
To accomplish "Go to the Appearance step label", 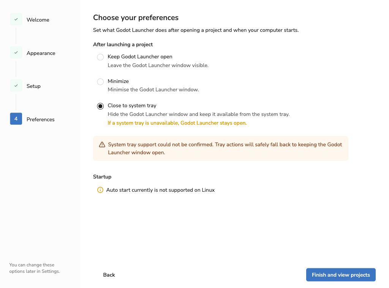I will (x=41, y=53).
